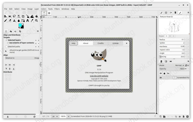Select the Free Select lasso tool
The image size is (193, 122).
(14, 16)
